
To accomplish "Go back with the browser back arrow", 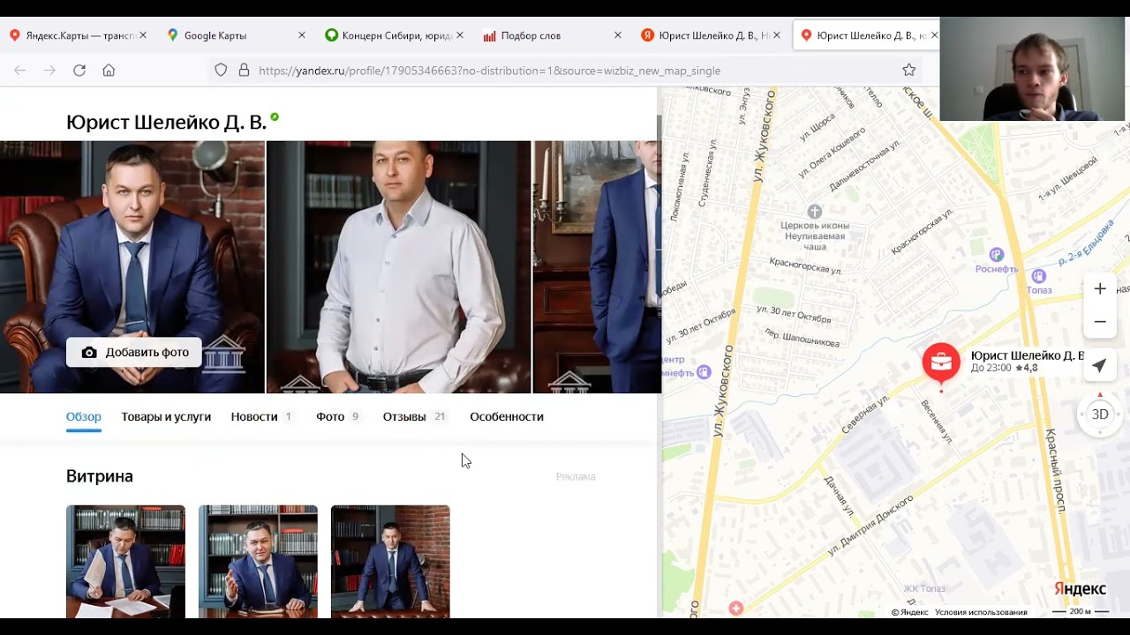I will (20, 70).
